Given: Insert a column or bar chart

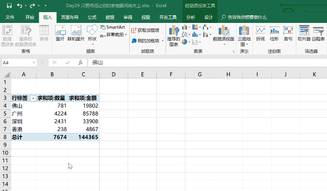Looking at the screenshot, I should pos(186,27).
